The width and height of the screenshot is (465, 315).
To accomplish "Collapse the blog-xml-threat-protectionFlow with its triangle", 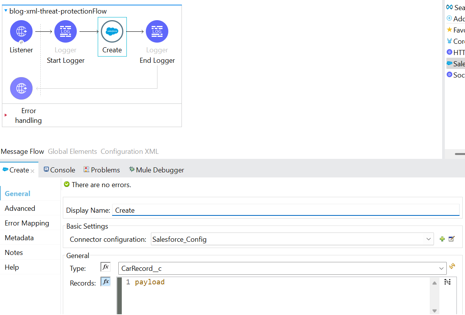I will tap(5, 11).
